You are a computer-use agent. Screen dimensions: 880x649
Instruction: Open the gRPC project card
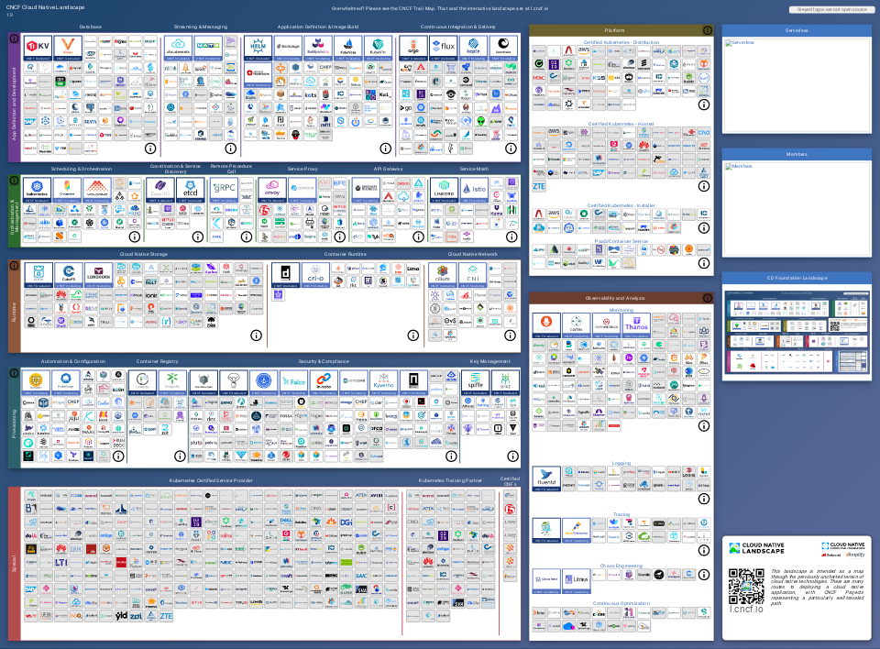point(224,191)
